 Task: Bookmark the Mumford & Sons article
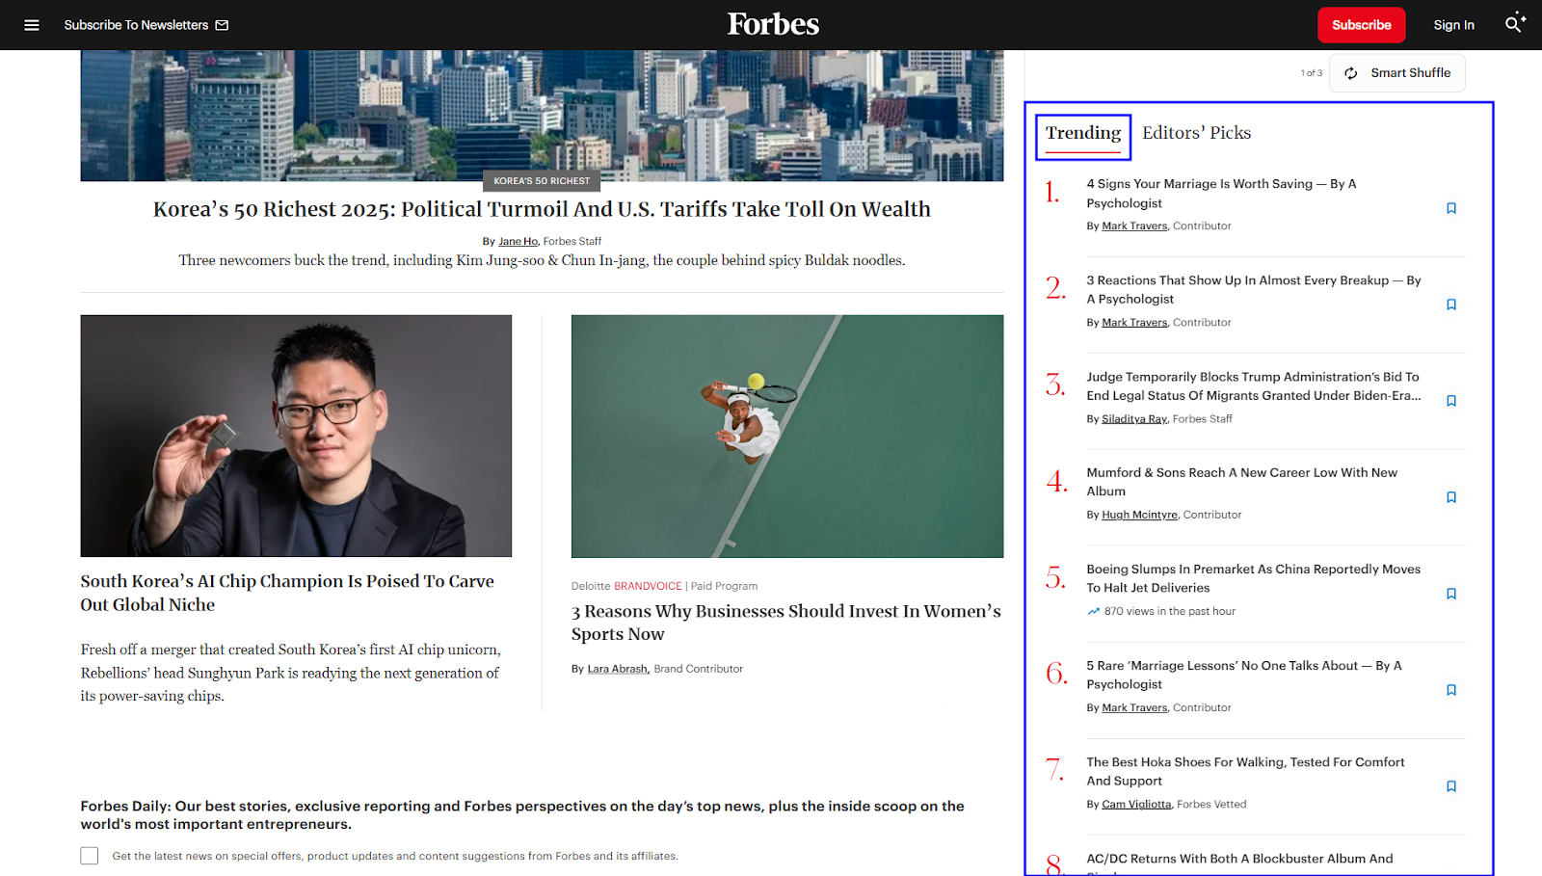[1451, 497]
